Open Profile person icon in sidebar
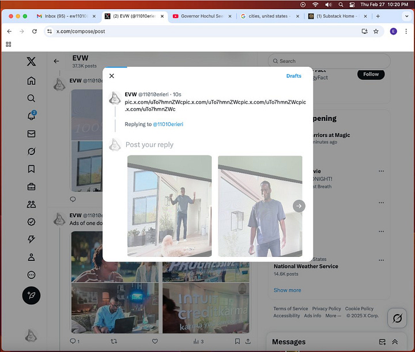This screenshot has width=415, height=352. tap(31, 257)
